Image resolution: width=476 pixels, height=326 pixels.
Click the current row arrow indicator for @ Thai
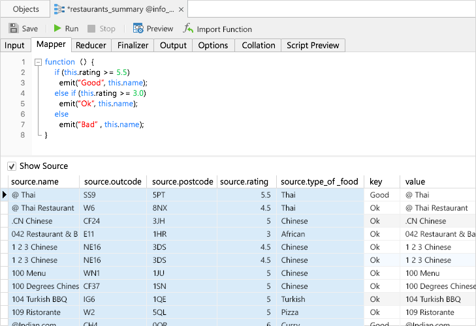click(5, 195)
